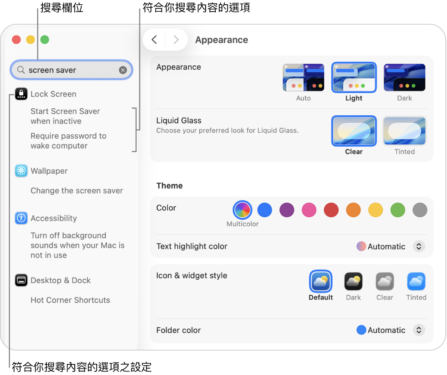Select the Light appearance thumbnail
447x375 pixels.
354,77
